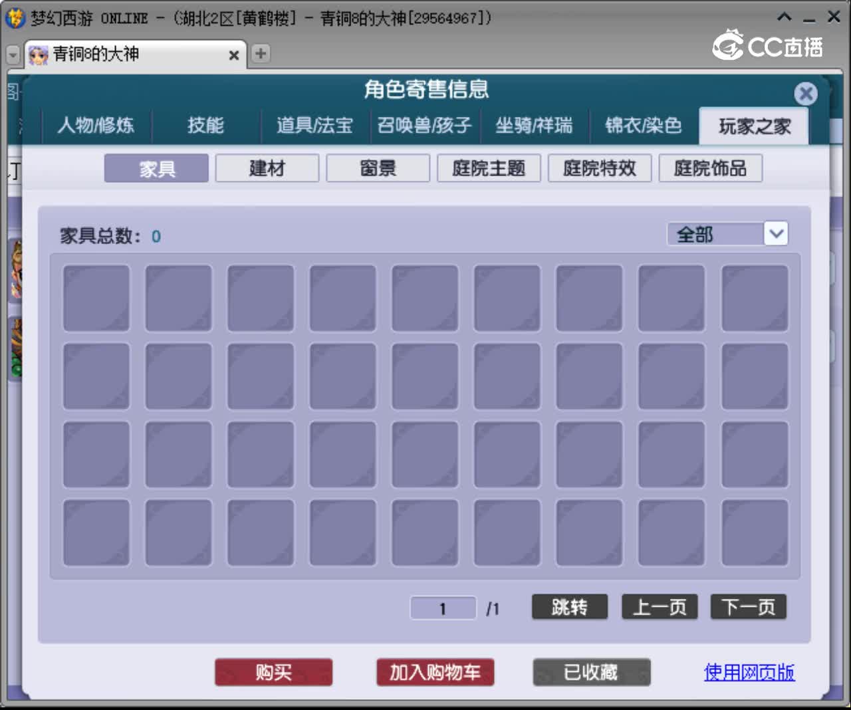Switch to the 锦衣/染色 tab
This screenshot has height=710, width=851.
click(644, 125)
